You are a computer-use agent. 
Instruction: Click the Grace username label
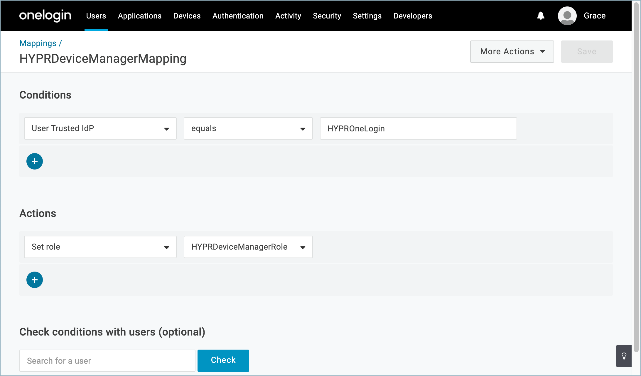click(595, 16)
